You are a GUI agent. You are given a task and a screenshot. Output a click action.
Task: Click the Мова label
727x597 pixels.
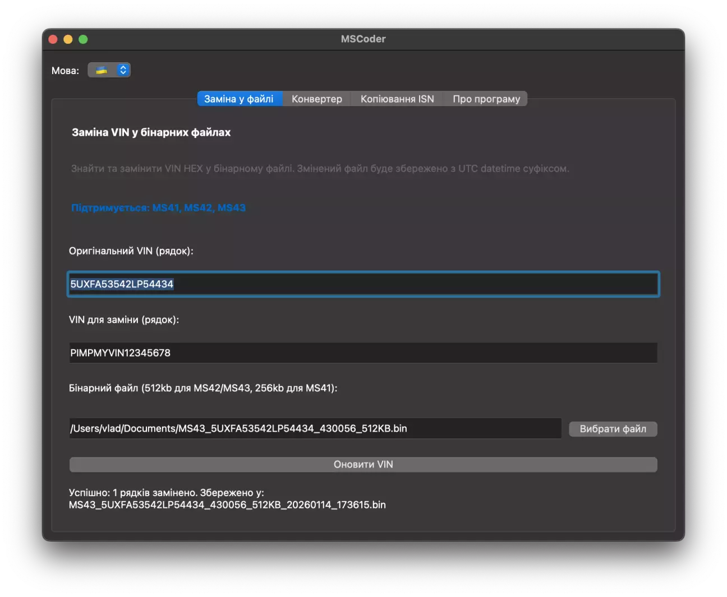coord(65,71)
